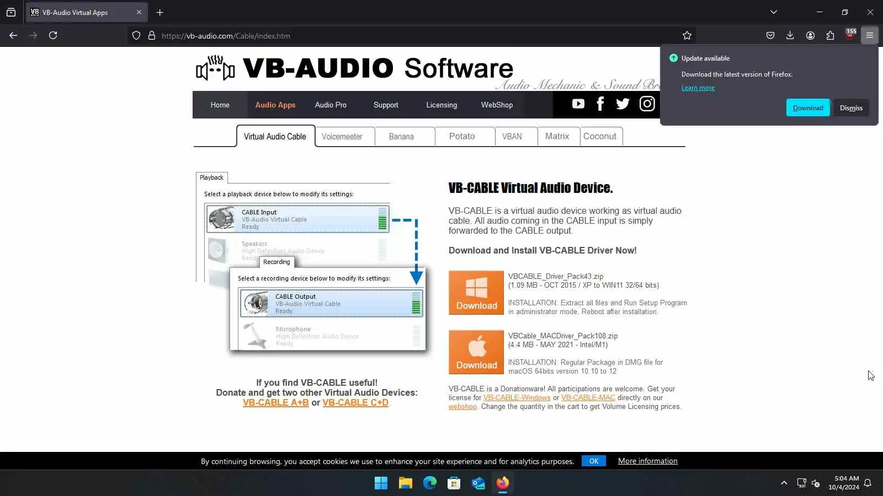Open the Windows Start menu

381,483
